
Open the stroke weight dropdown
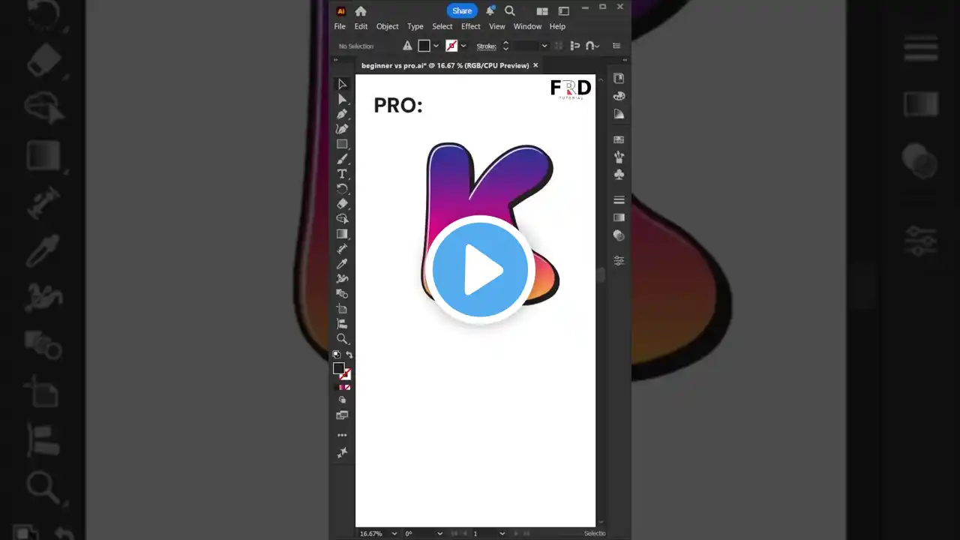544,46
